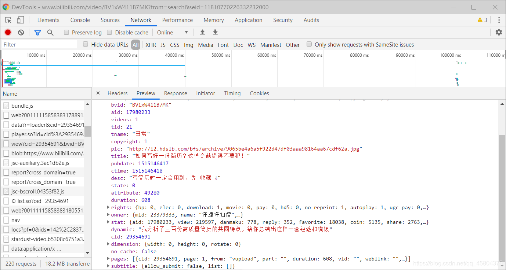Open the Sources panel
The height and width of the screenshot is (270, 506).
click(110, 20)
